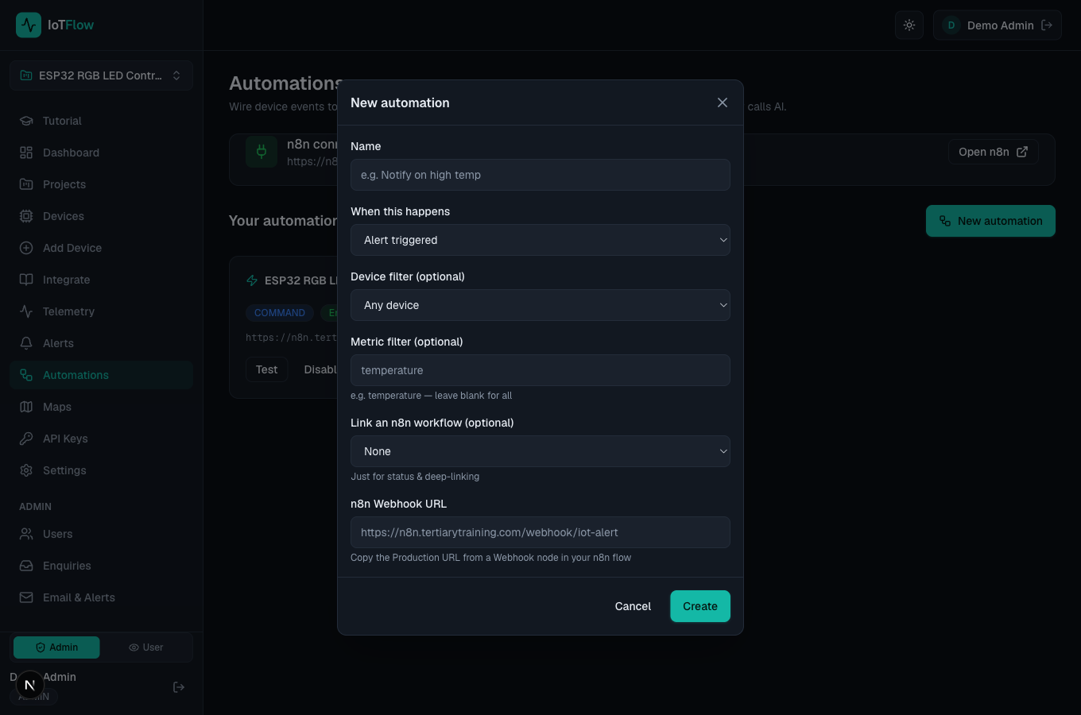The height and width of the screenshot is (715, 1081).
Task: Toggle the light/dark theme sun icon
Action: pos(909,25)
